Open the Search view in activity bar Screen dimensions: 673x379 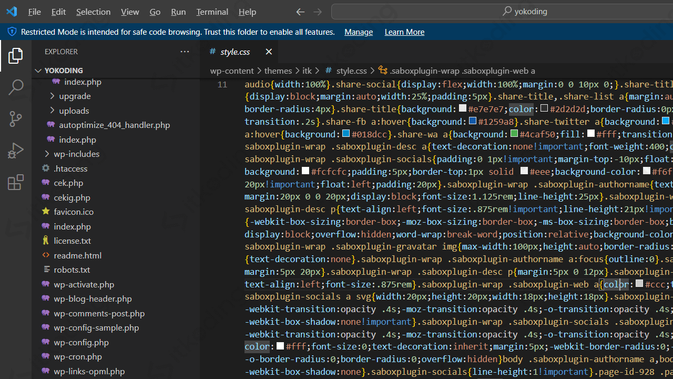(x=16, y=87)
